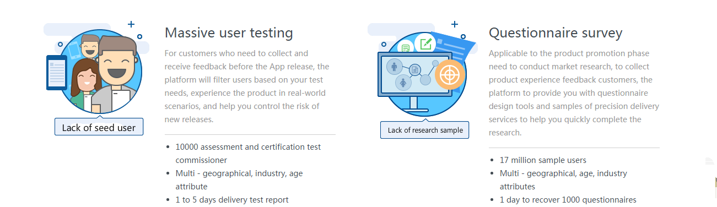Screen dimensions: 717x207
Task: Open the 'Questionnaire survey' heading
Action: [x=556, y=33]
